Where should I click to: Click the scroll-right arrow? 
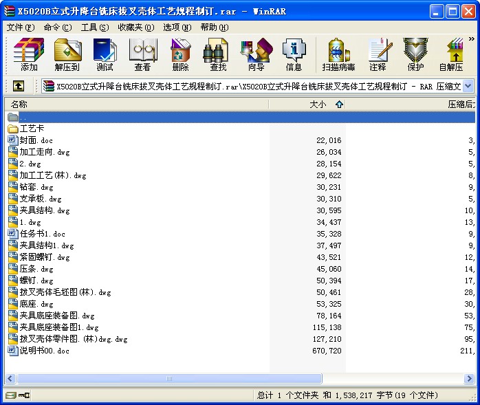click(469, 379)
